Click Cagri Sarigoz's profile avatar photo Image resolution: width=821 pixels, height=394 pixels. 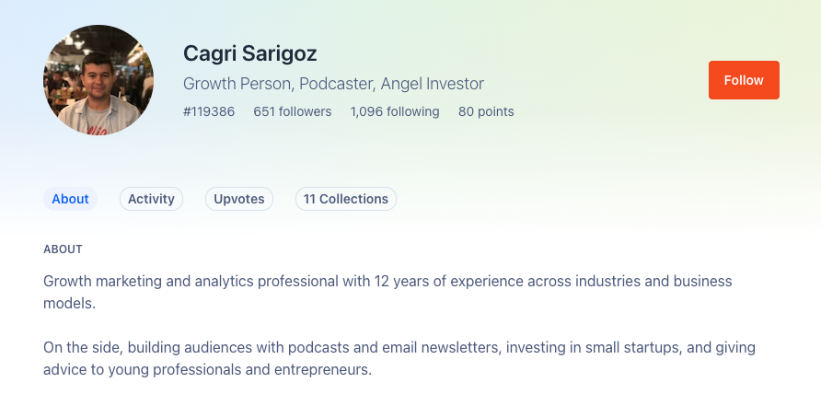[98, 80]
